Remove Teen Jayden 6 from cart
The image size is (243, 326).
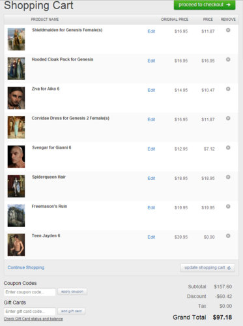pos(228,235)
